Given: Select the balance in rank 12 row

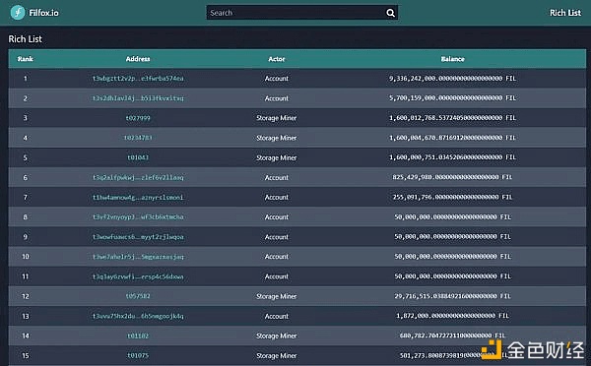Looking at the screenshot, I should (453, 296).
